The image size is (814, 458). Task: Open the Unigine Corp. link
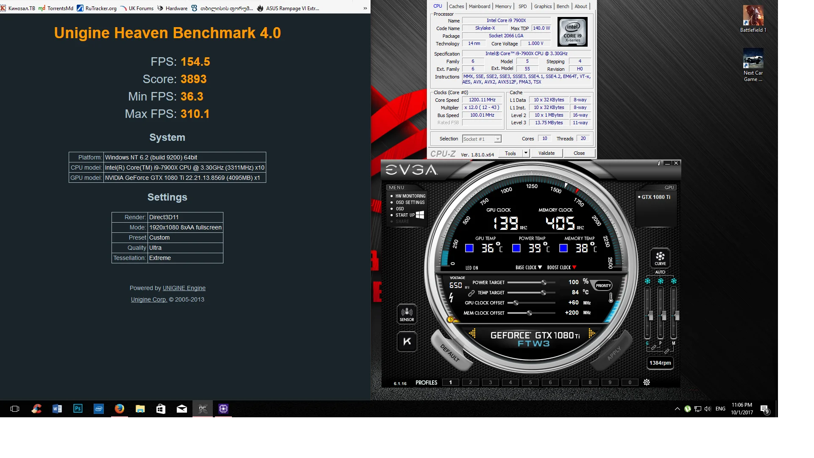pos(148,299)
